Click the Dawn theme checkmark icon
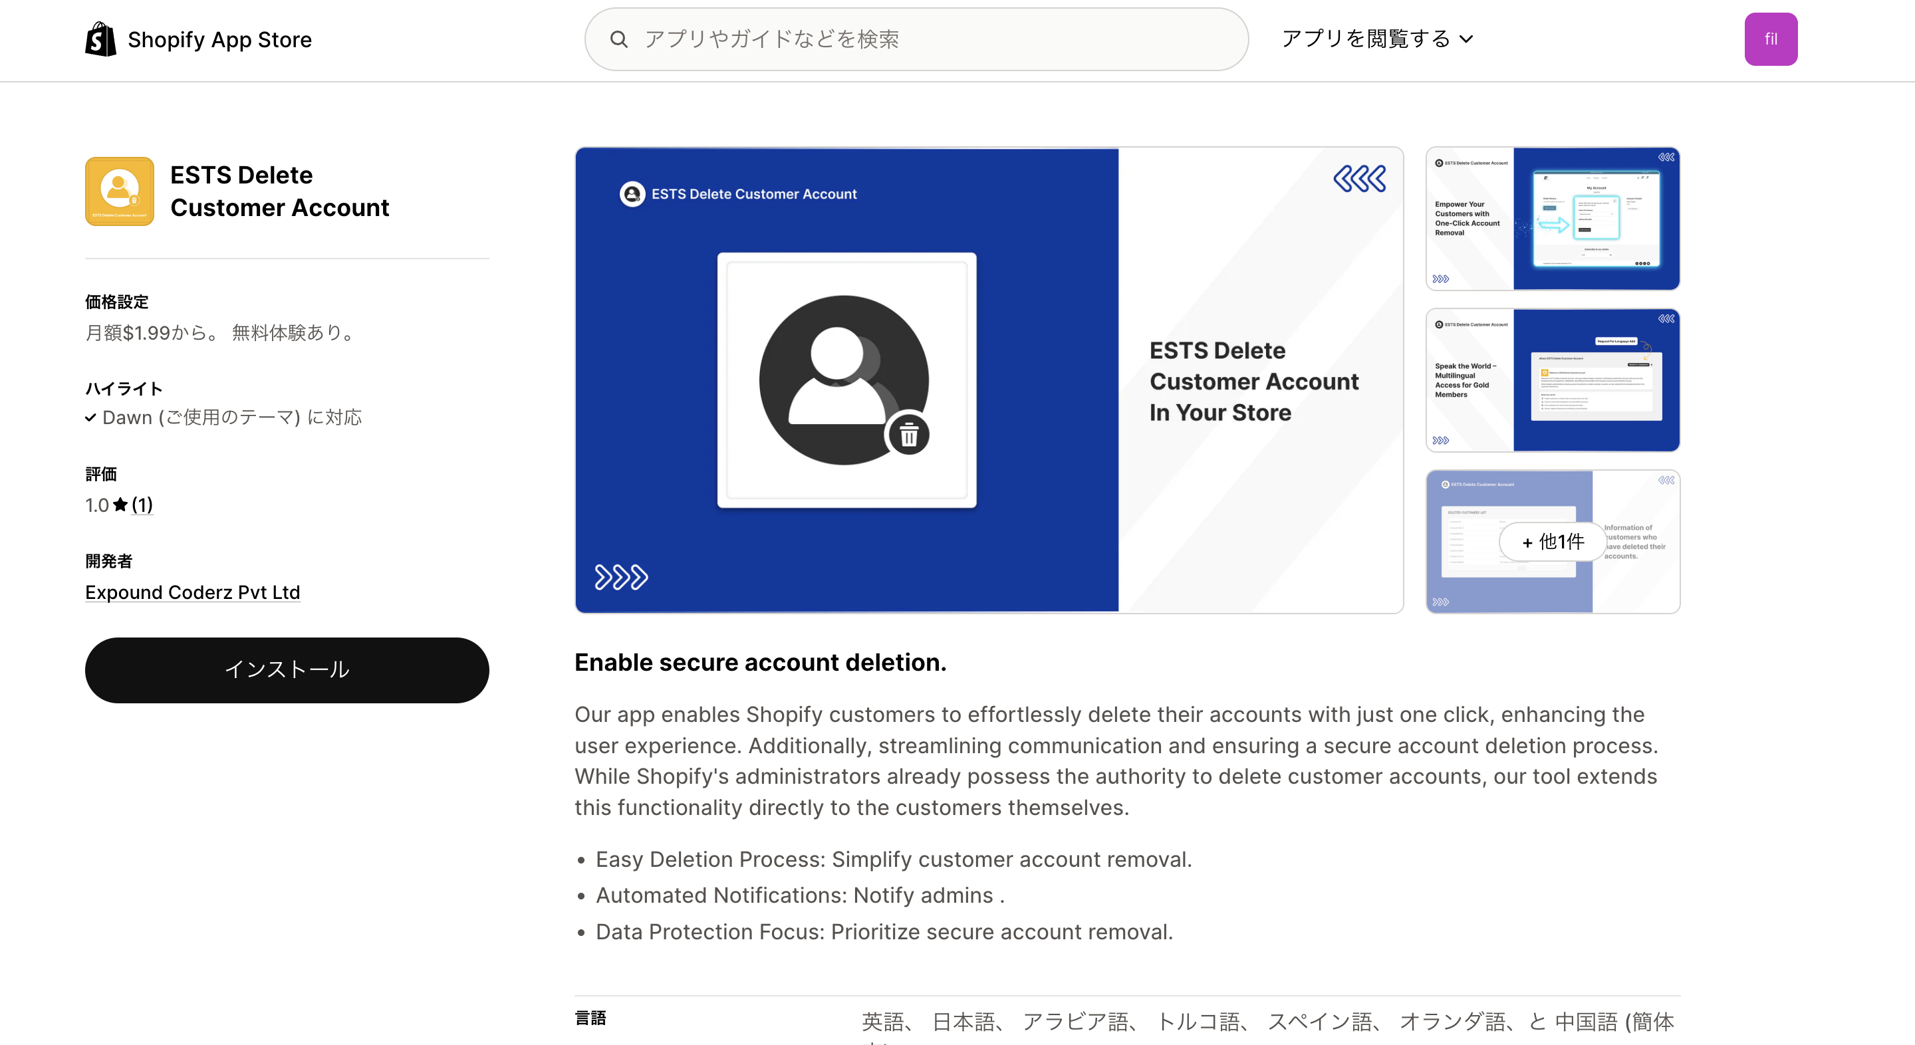The height and width of the screenshot is (1045, 1915). tap(90, 417)
